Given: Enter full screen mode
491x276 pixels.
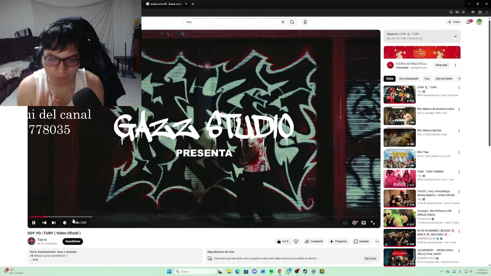Looking at the screenshot, I should coord(373,223).
